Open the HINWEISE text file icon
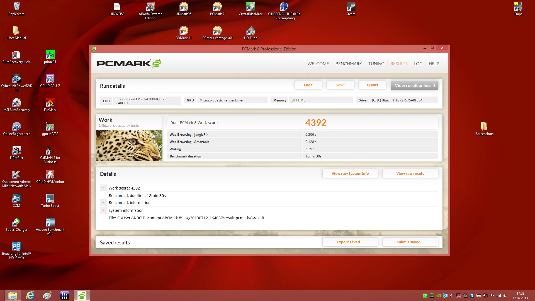535x301 pixels. 117,9
